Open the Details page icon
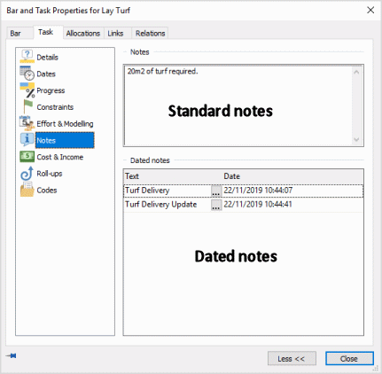The image size is (382, 374). [x=27, y=56]
